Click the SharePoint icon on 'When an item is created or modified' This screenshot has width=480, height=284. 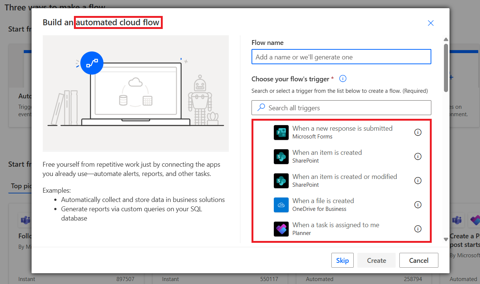tap(281, 181)
